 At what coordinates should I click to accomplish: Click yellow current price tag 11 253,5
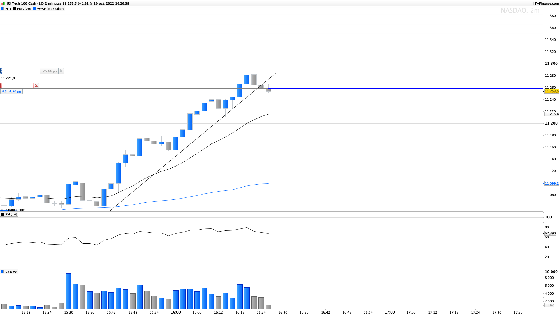click(552, 92)
